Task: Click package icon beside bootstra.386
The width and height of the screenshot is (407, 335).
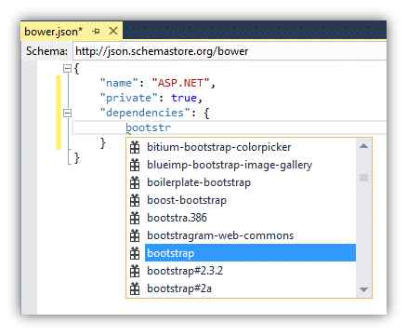Action: coord(135,218)
